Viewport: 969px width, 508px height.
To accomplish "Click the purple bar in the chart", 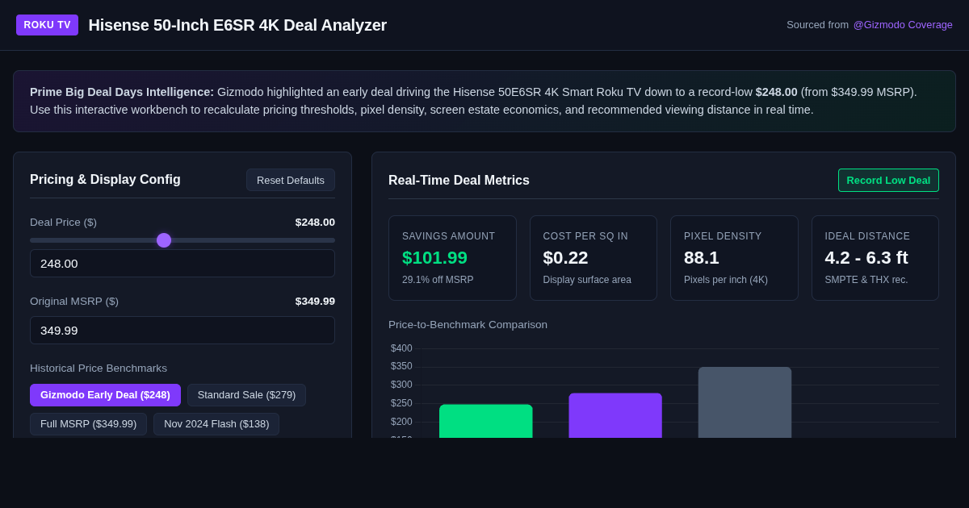I will 615,415.
